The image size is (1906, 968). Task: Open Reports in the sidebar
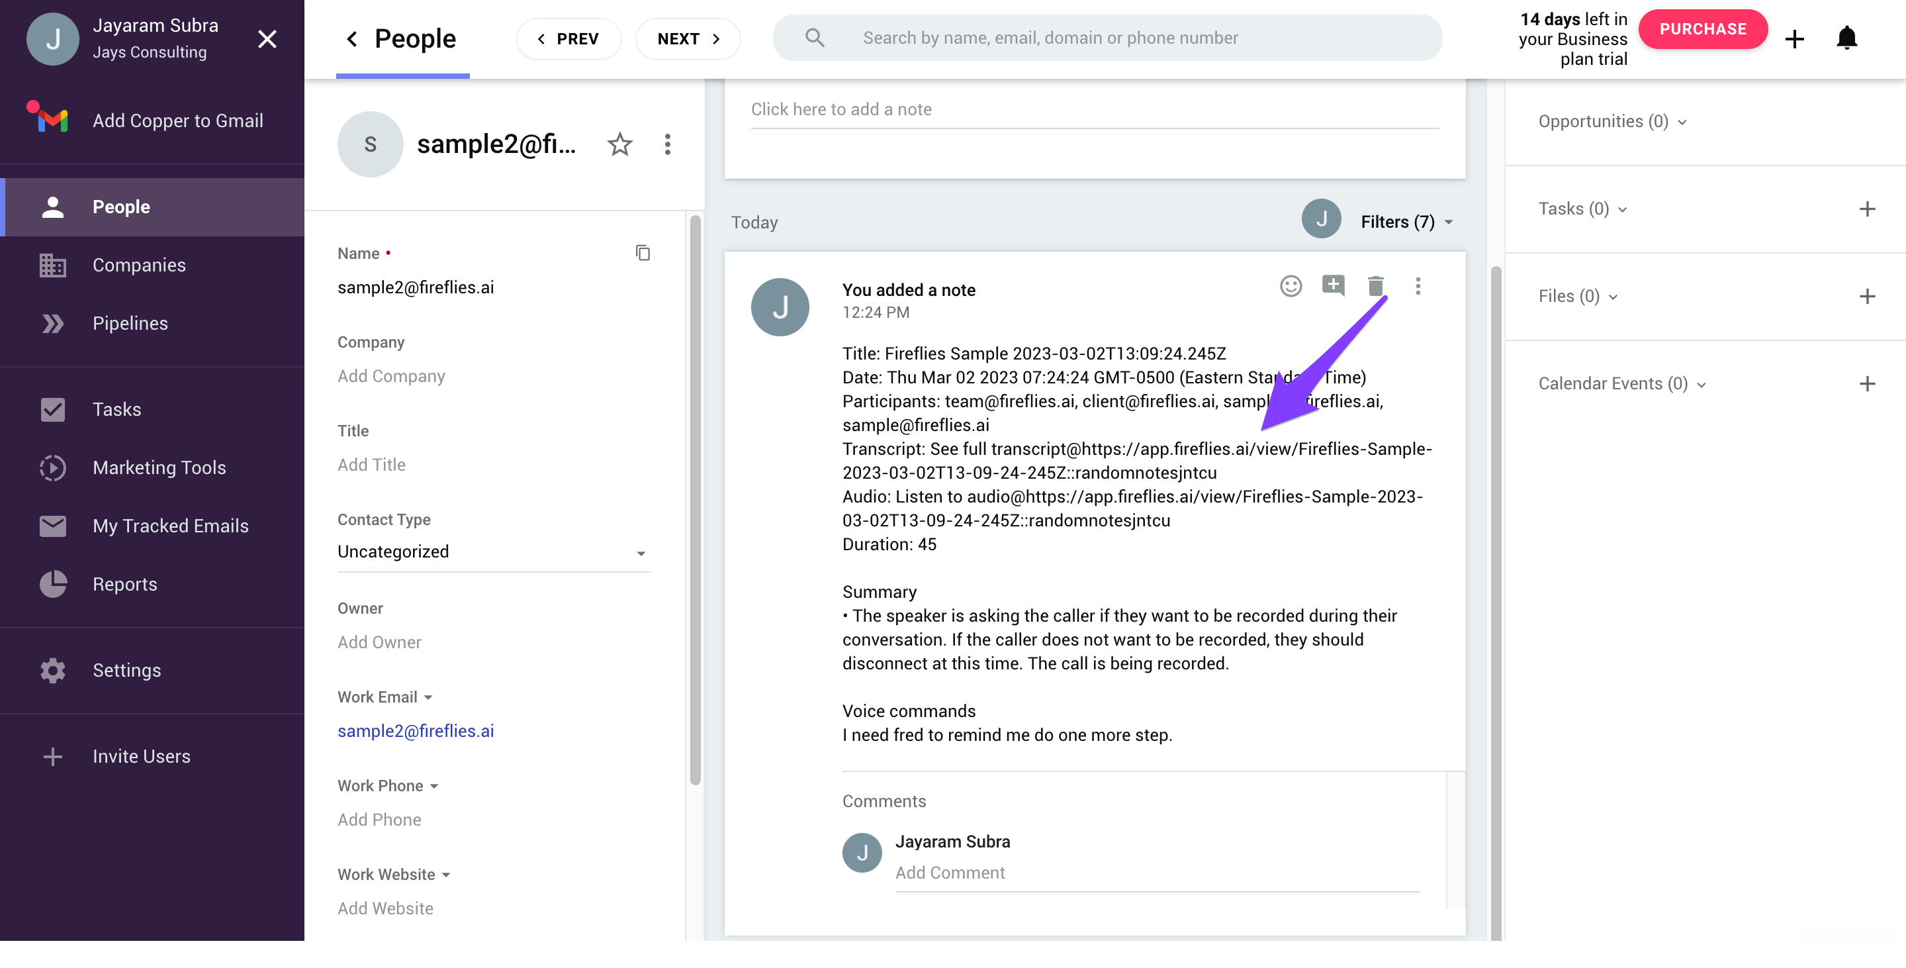tap(152, 584)
